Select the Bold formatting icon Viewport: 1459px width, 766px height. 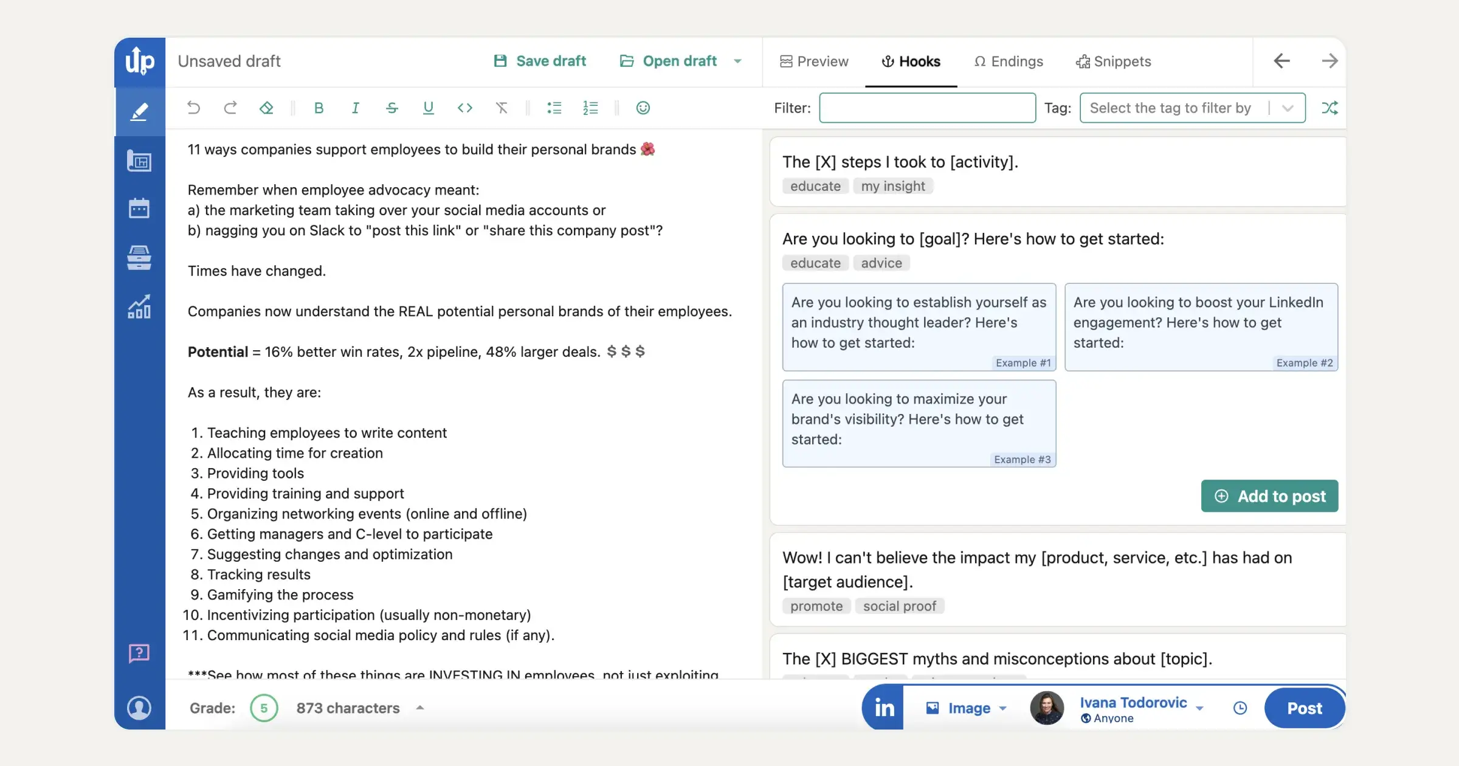[x=319, y=108]
